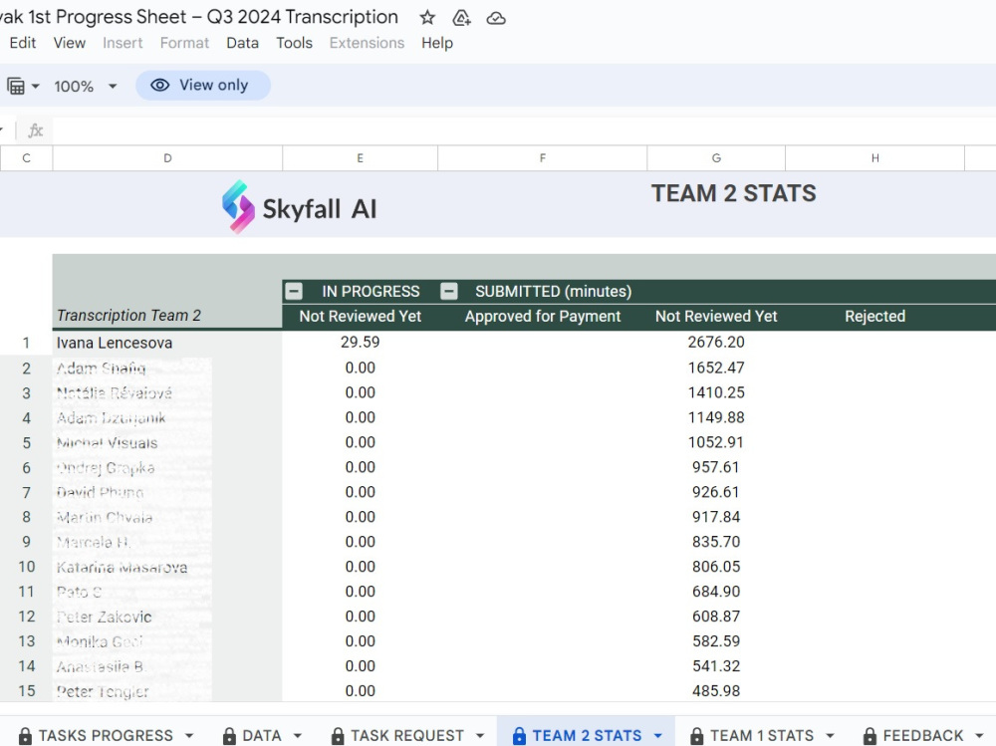The image size is (996, 746).
Task: Select the 926.61 submitted cell
Action: 716,492
